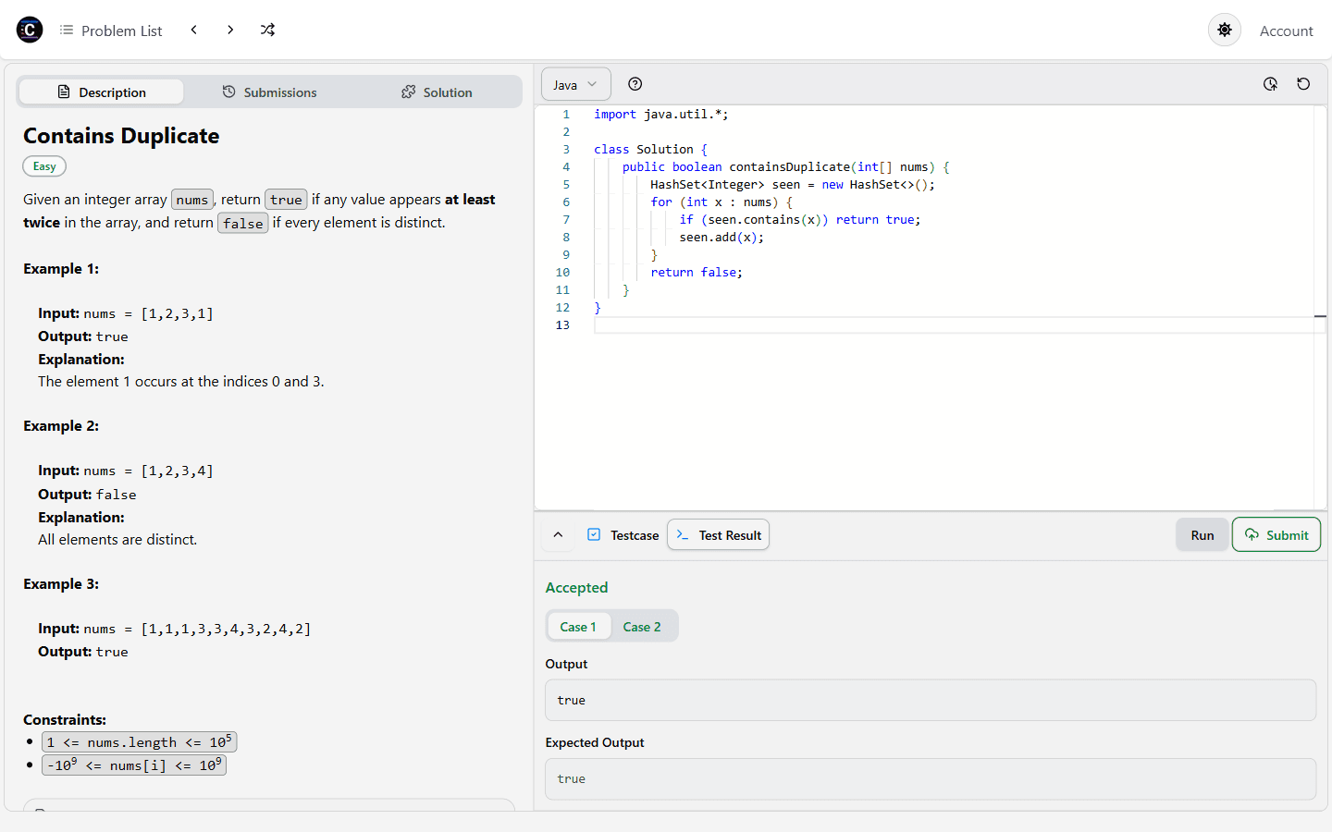The height and width of the screenshot is (832, 1332).
Task: Pick a random problem with the shuffle icon
Action: (x=267, y=30)
